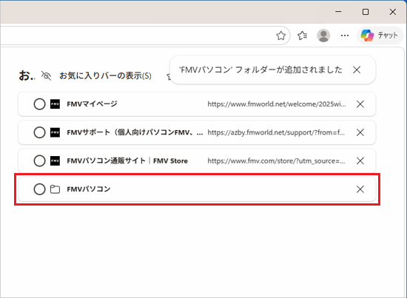Click the FMV favicon of FMVサポート
This screenshot has height=298, width=407.
(x=55, y=132)
